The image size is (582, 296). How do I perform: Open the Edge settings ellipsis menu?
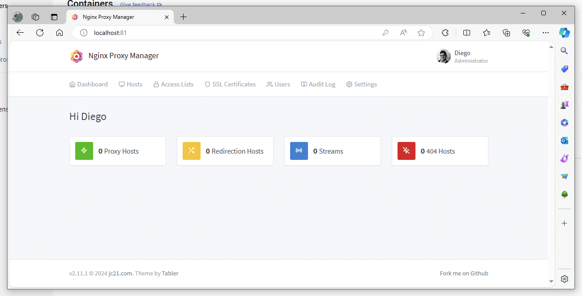tap(545, 32)
